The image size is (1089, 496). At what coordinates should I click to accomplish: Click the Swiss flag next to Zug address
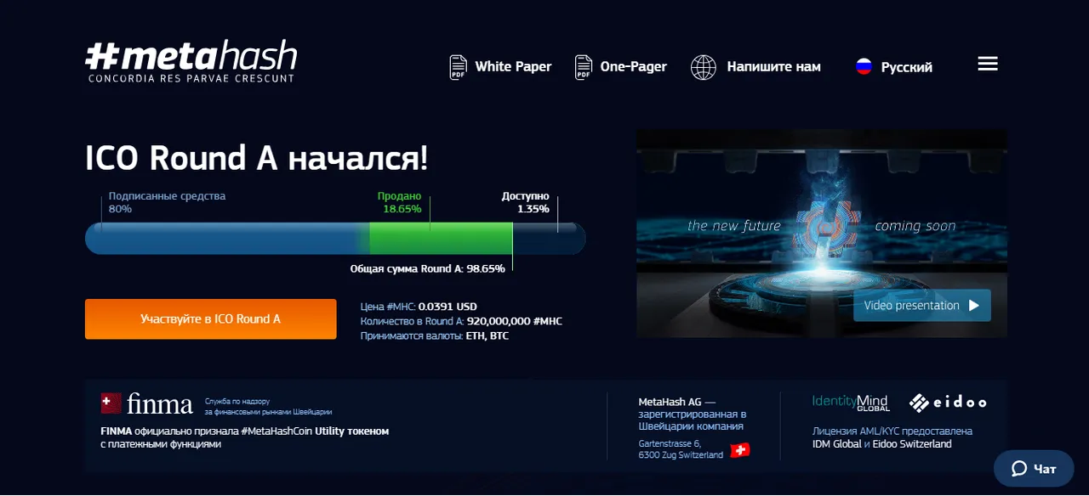(740, 450)
